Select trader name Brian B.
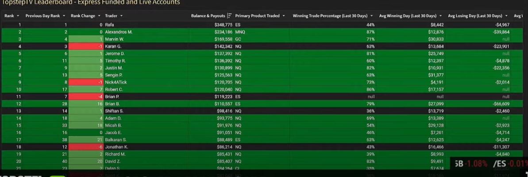The image size is (528, 177). [112, 104]
